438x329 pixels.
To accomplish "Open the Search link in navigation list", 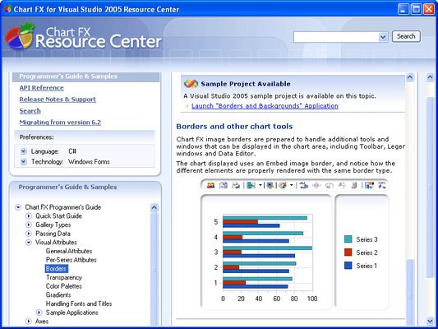I will pyautogui.click(x=30, y=111).
